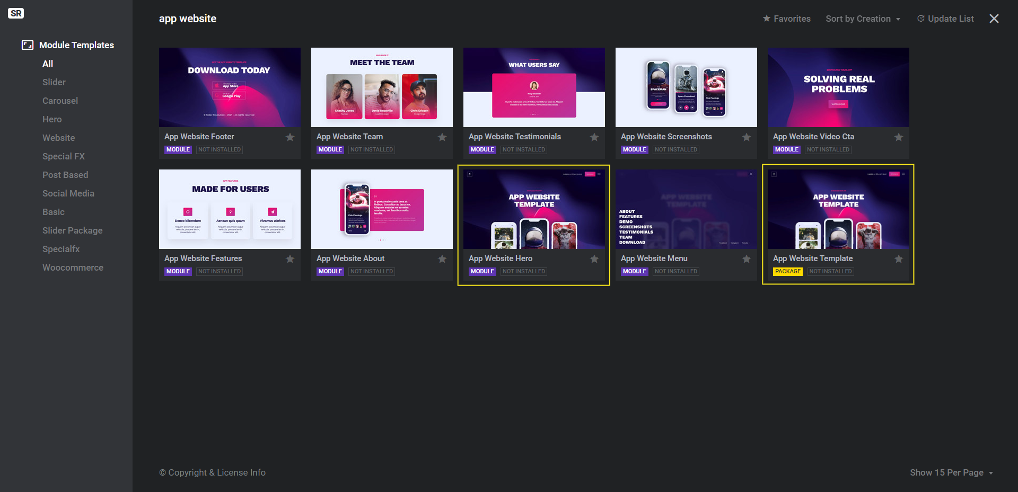Click the PACKAGE badge on App Website Template

click(788, 271)
